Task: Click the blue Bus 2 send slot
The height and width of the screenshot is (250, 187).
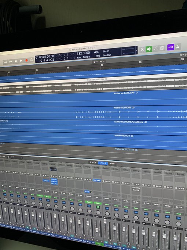Action: [x=87, y=192]
